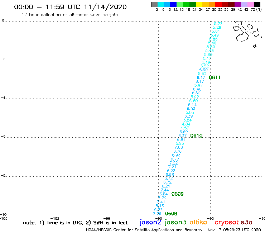Click the 7.06 wave height value

179,147
